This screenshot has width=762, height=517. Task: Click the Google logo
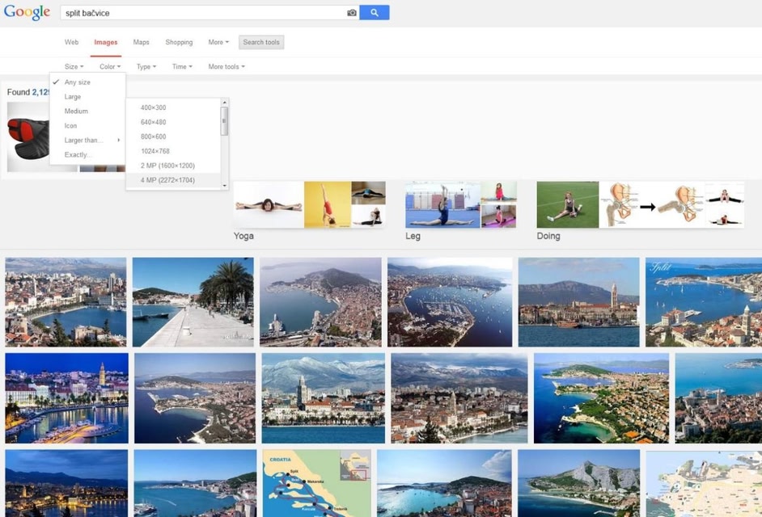pyautogui.click(x=27, y=13)
